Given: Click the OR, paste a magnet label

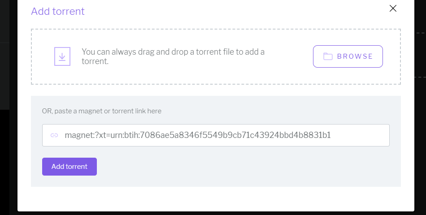Looking at the screenshot, I should pos(102,111).
